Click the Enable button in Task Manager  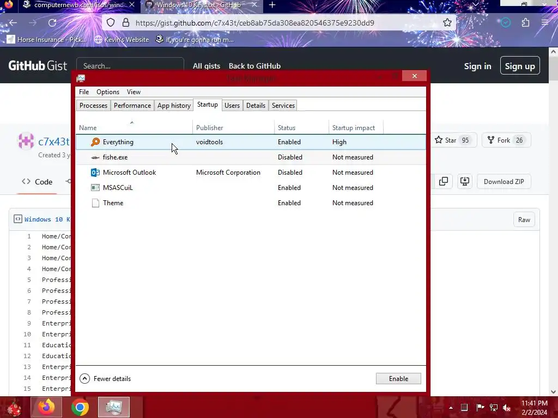398,379
